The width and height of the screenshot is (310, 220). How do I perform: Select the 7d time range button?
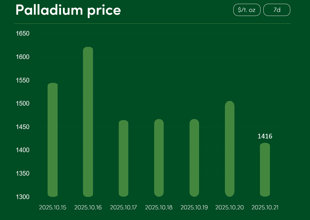click(x=277, y=10)
